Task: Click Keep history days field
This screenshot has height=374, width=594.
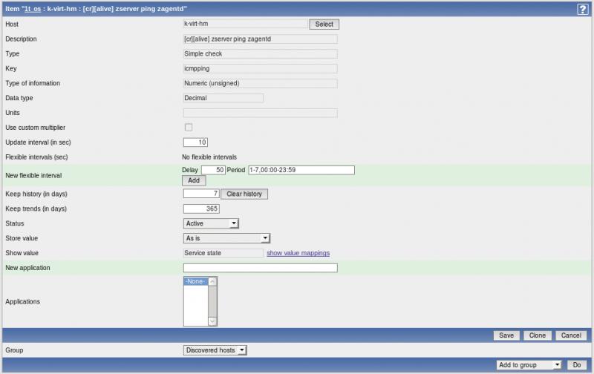Action: [201, 194]
